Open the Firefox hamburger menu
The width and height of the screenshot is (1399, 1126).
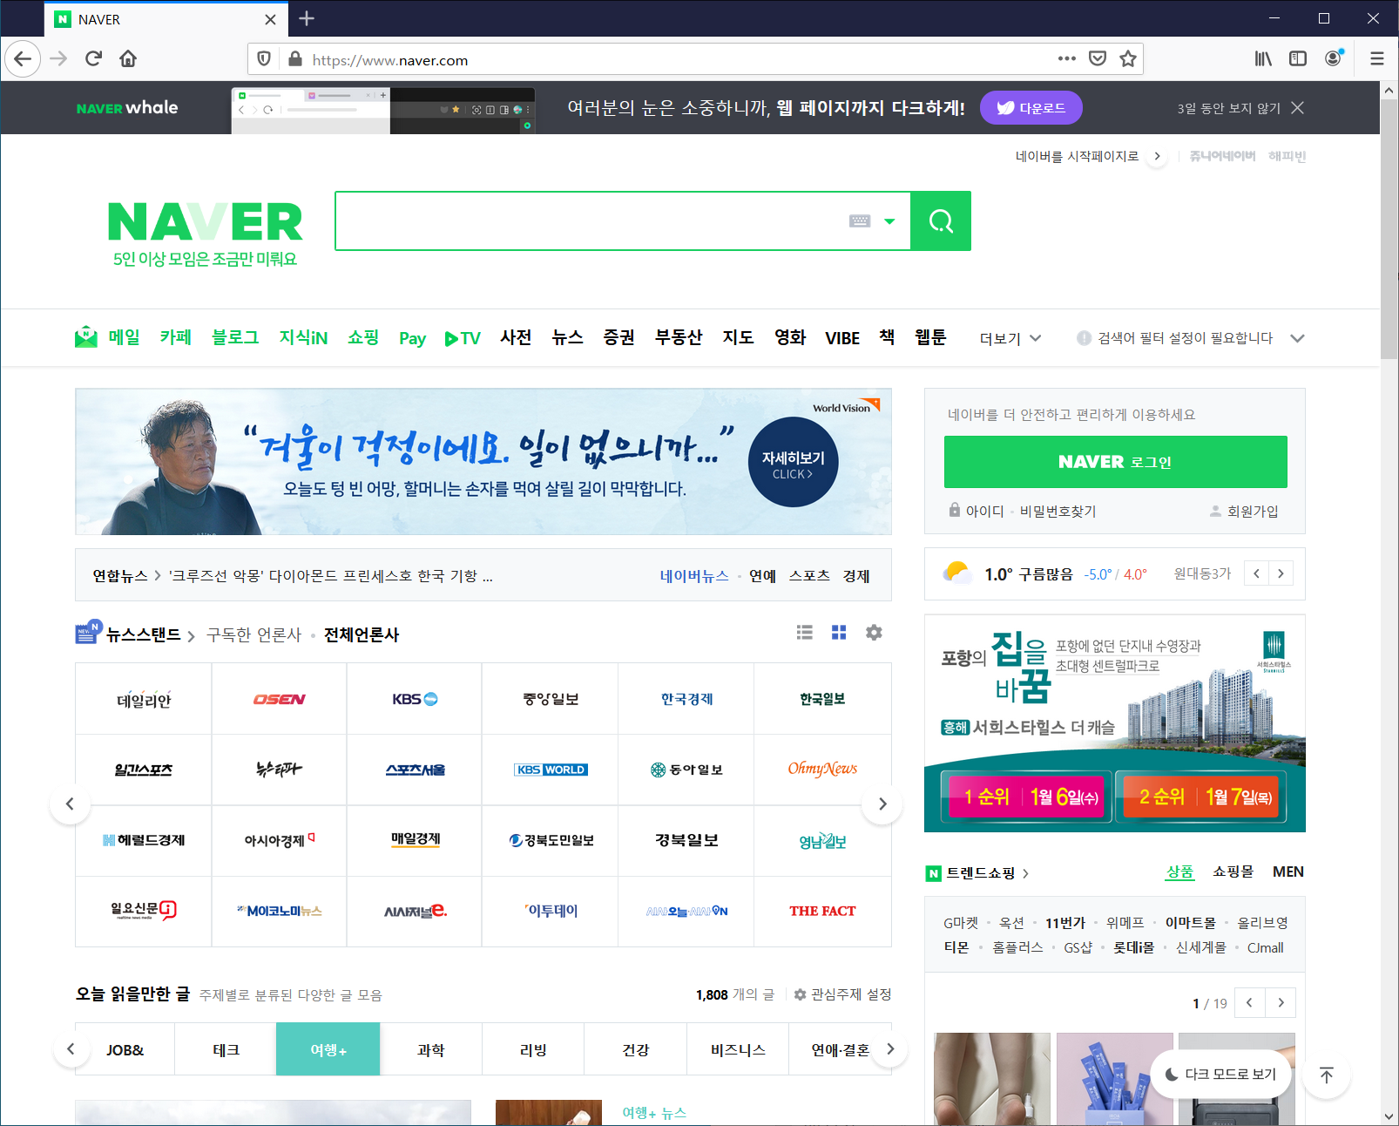point(1377,59)
